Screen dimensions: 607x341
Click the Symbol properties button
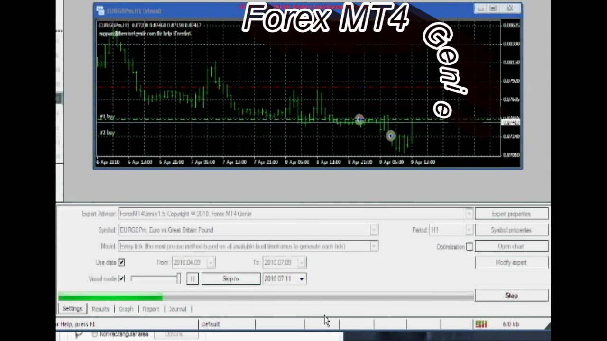click(x=511, y=230)
